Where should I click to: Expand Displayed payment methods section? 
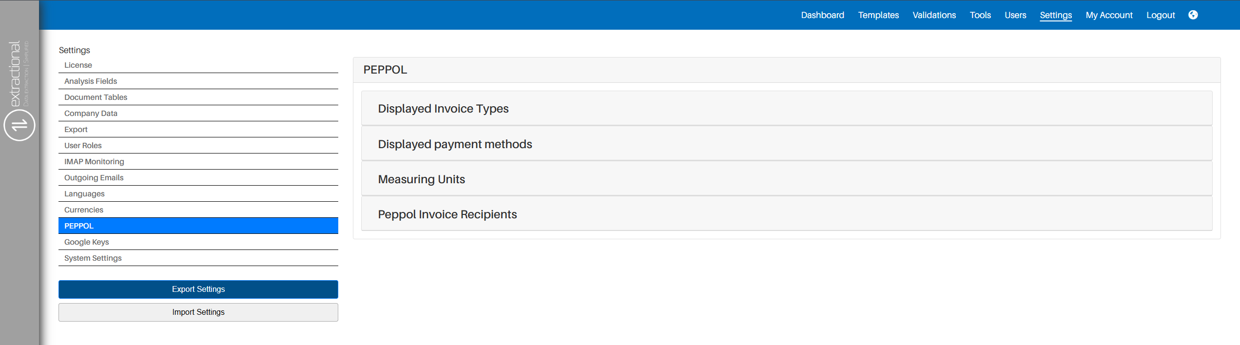[x=455, y=144]
